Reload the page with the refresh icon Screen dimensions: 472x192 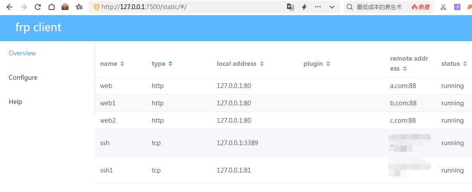(38, 7)
